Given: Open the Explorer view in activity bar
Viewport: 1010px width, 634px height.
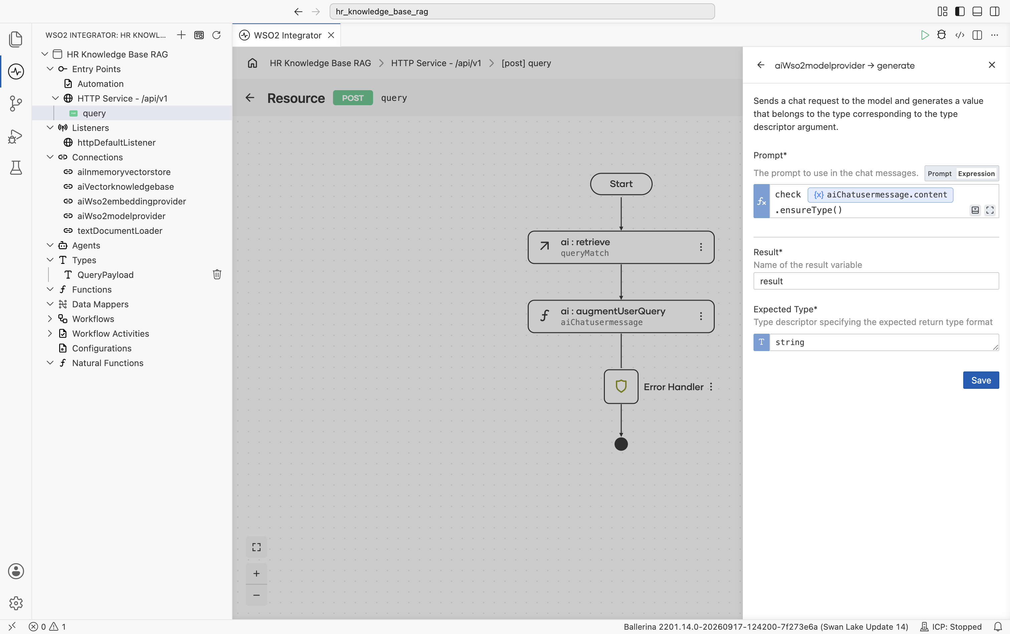Looking at the screenshot, I should (15, 39).
